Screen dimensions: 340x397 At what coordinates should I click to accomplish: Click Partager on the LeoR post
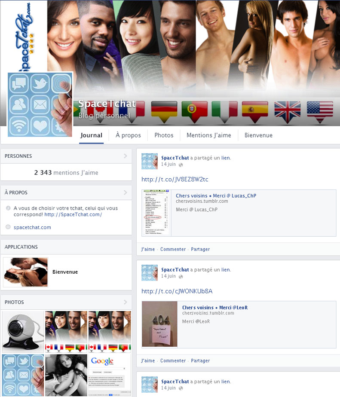pos(200,360)
